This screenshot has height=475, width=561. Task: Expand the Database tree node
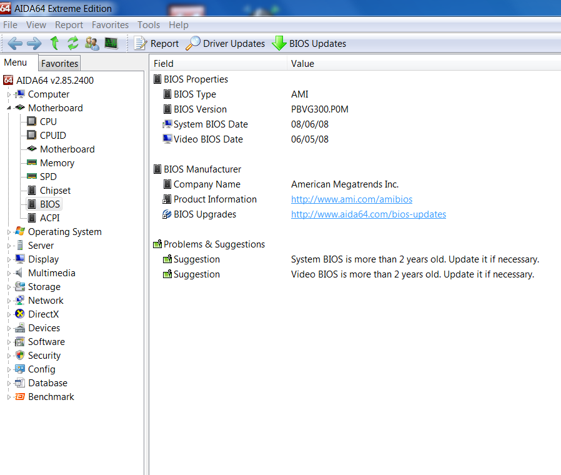(9, 383)
